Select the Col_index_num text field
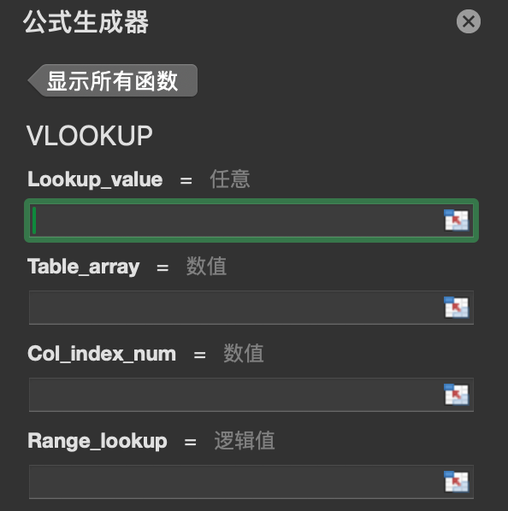The image size is (508, 511). (251, 395)
